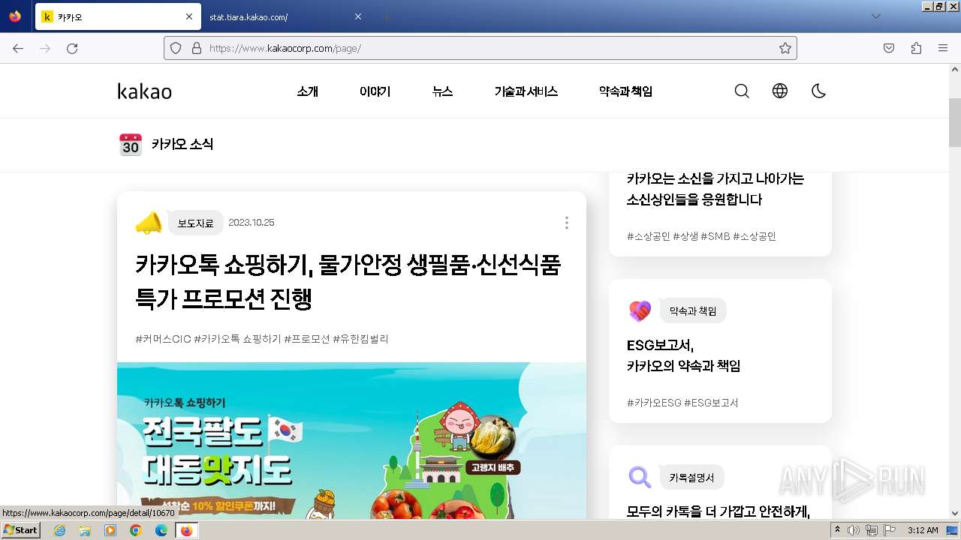Viewport: 961px width, 540px height.
Task: Reload the page
Action: tap(72, 48)
